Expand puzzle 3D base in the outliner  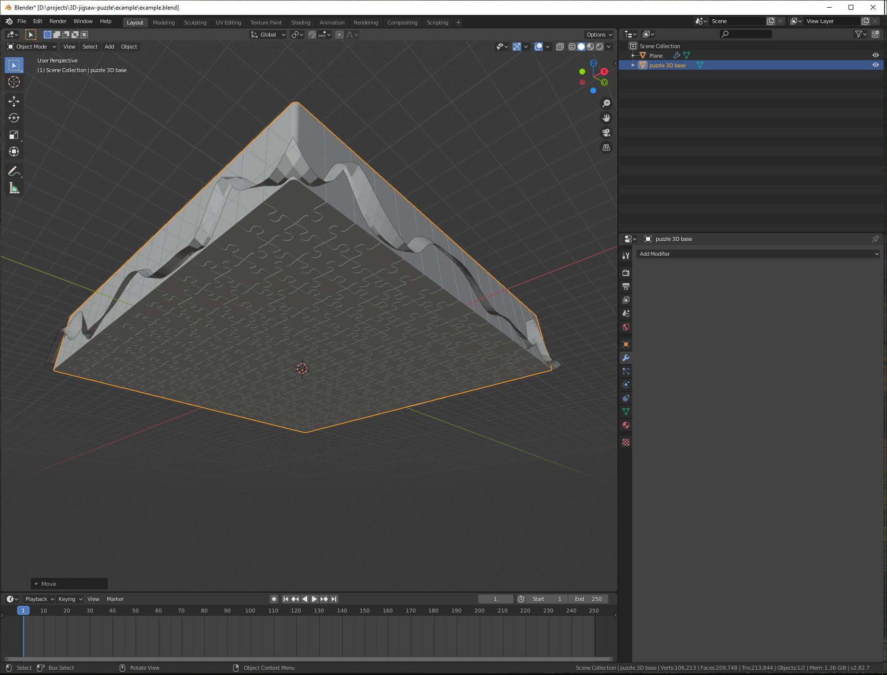tap(633, 65)
